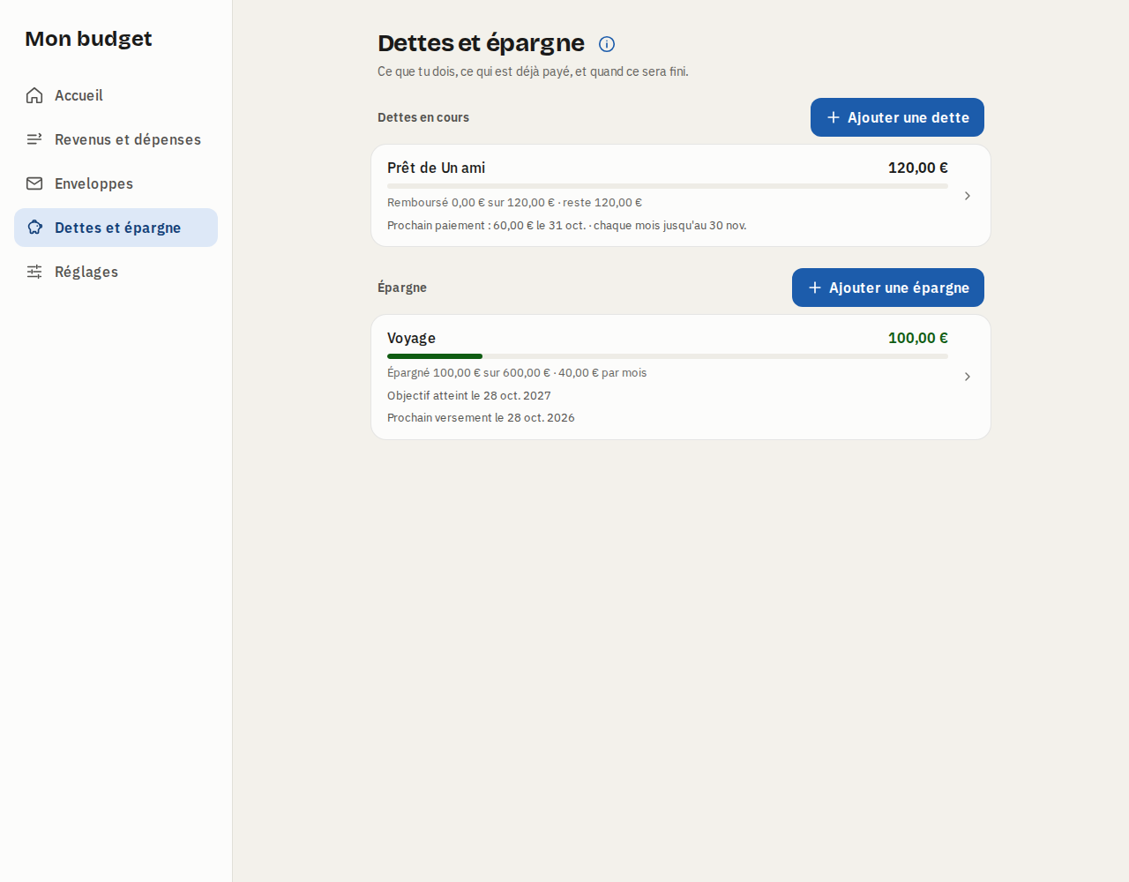The image size is (1129, 882).
Task: Click the piggy bank icon in sidebar
Action: 34,228
